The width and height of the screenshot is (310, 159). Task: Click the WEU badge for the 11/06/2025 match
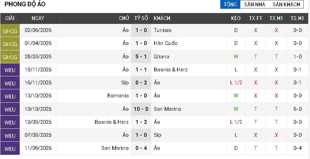pos(10,148)
